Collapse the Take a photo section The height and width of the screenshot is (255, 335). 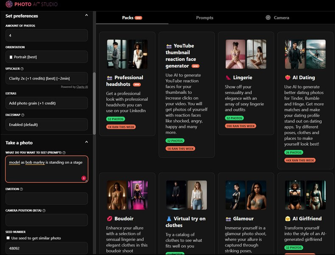tap(87, 142)
